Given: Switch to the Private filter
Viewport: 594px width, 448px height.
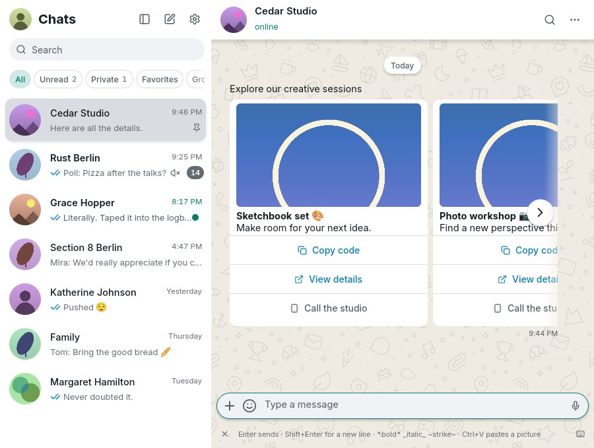Looking at the screenshot, I should (x=109, y=80).
